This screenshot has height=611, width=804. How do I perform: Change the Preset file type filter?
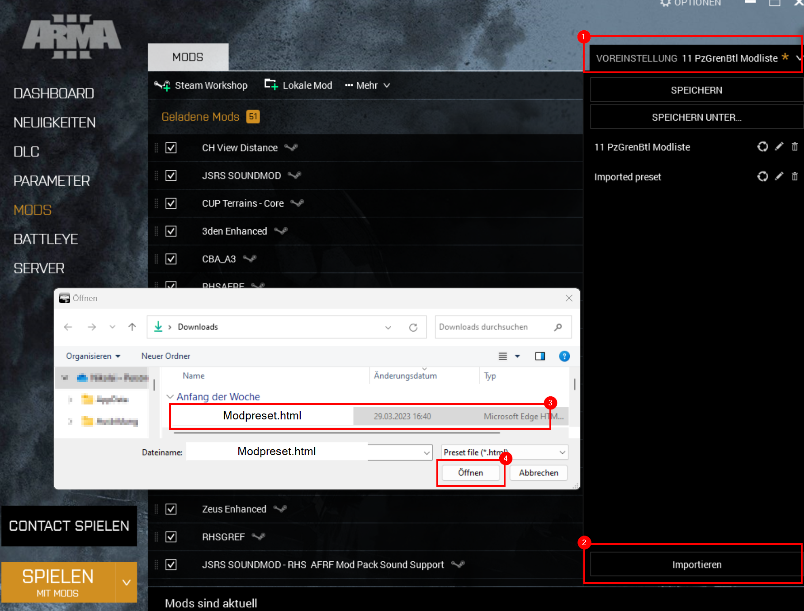[505, 452]
